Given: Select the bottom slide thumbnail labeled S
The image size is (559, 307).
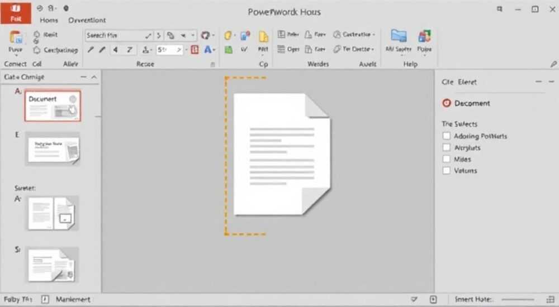Looking at the screenshot, I should [x=53, y=264].
